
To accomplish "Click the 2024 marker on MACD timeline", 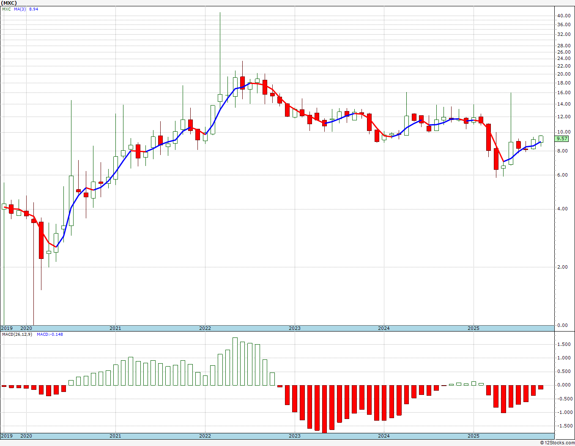I will (x=384, y=436).
